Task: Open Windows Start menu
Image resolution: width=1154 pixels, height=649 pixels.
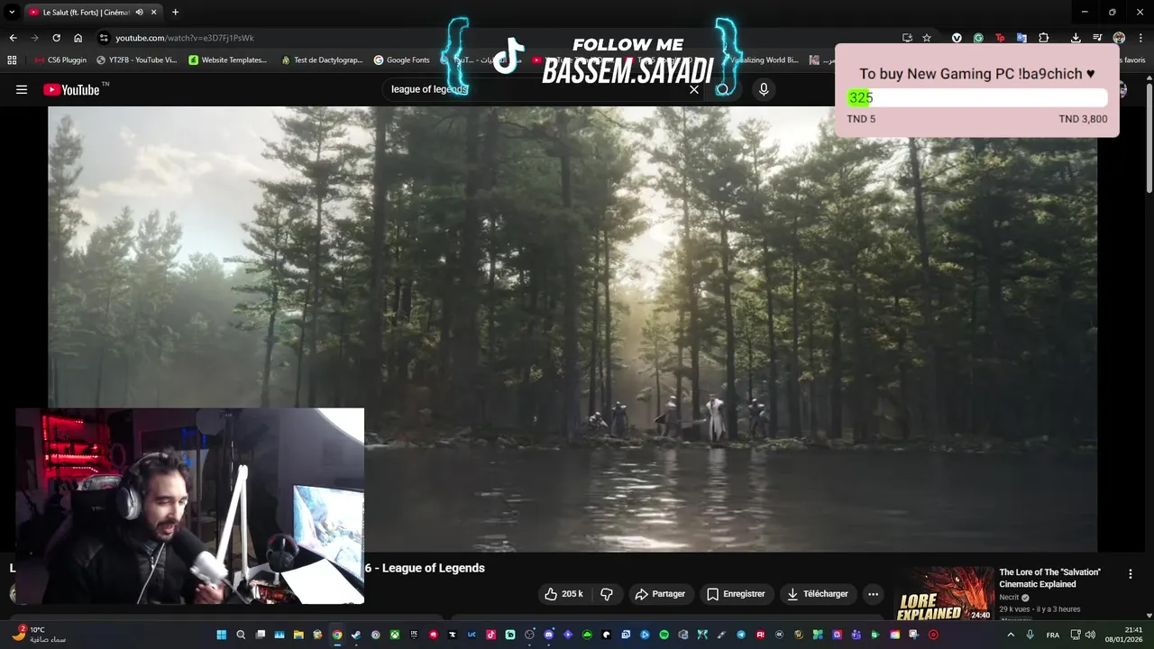Action: tap(221, 635)
